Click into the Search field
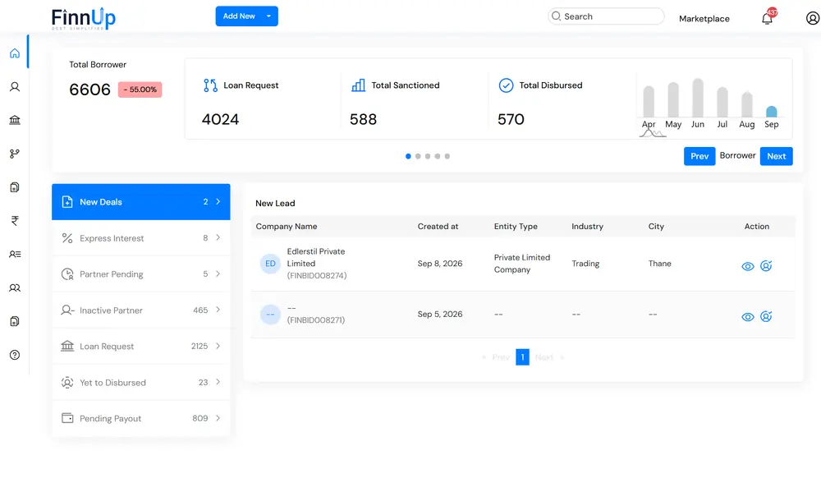 (607, 16)
